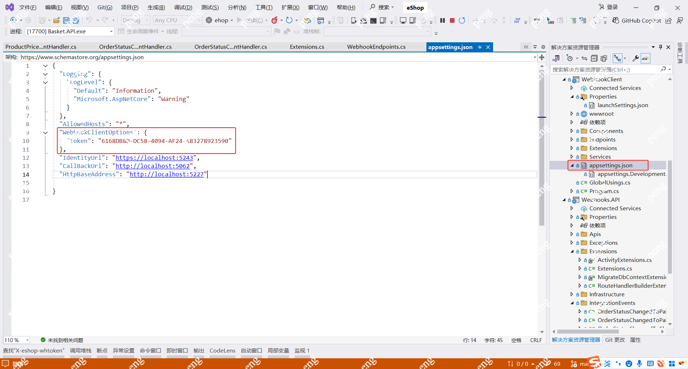Image resolution: width=688 pixels, height=369 pixels.
Task: Click the tab well settings gear icon
Action: (543, 47)
